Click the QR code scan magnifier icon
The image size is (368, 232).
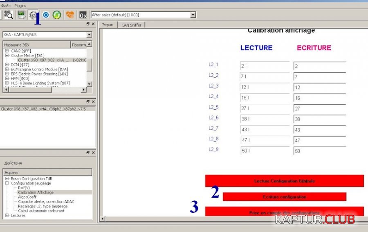(x=9, y=15)
